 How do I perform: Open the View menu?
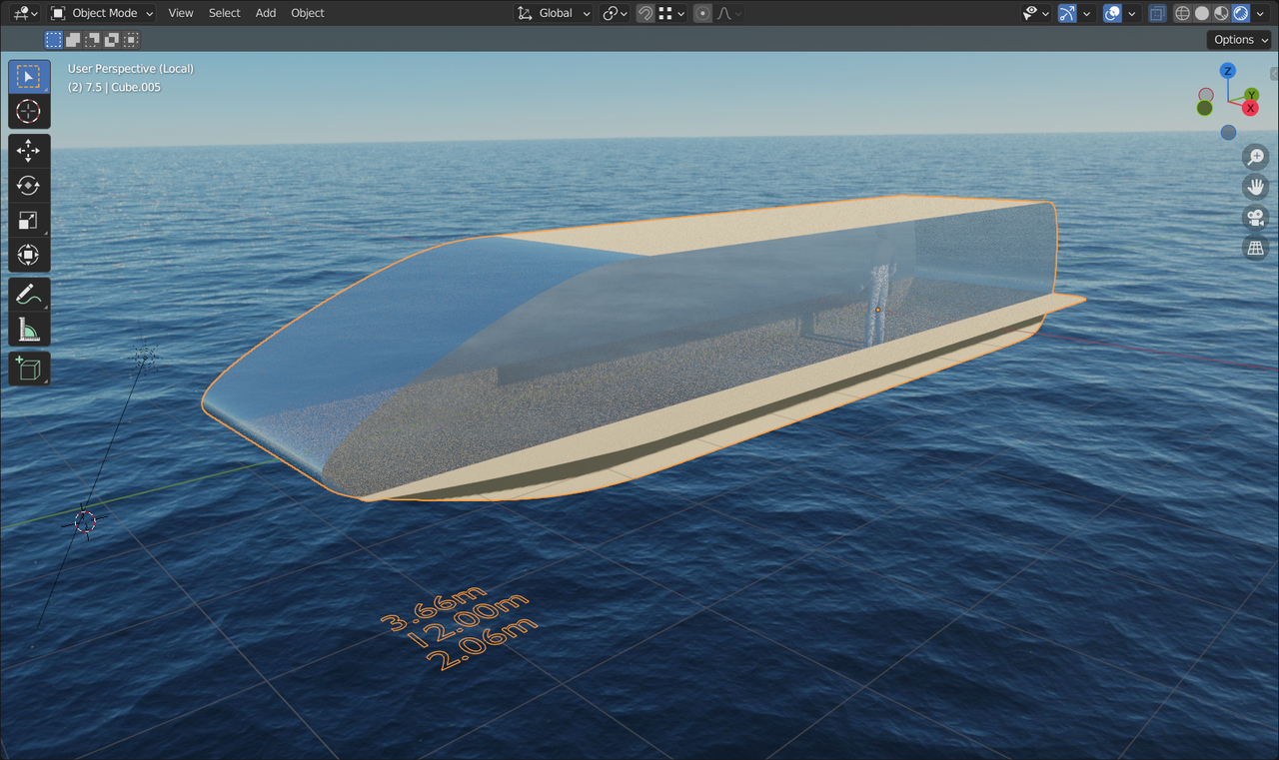[x=181, y=13]
